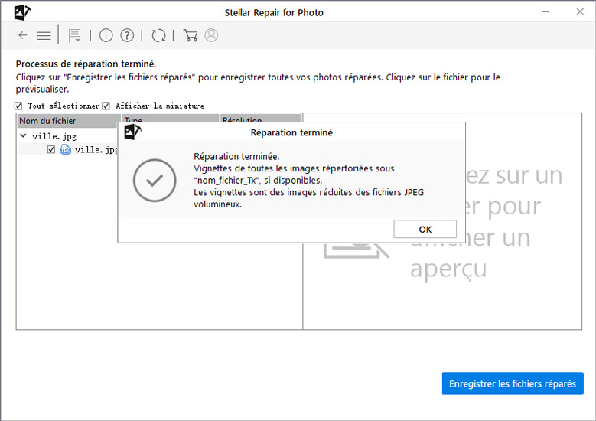Click the dialog's Stellar logo icon
The height and width of the screenshot is (421, 596).
pyautogui.click(x=132, y=132)
